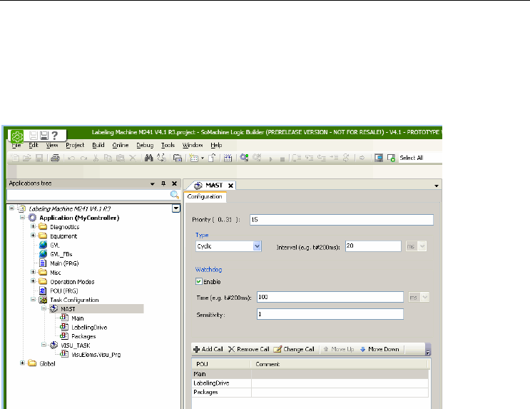Collapse the Task Configuration node

(x=33, y=299)
